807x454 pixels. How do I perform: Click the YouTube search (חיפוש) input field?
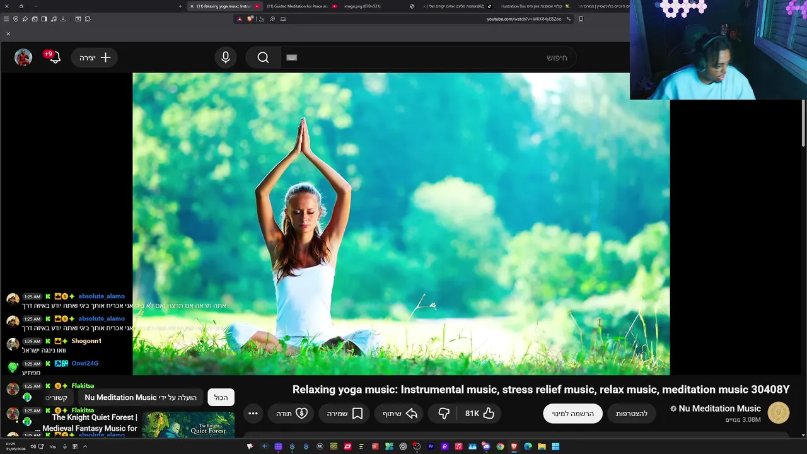click(x=429, y=57)
